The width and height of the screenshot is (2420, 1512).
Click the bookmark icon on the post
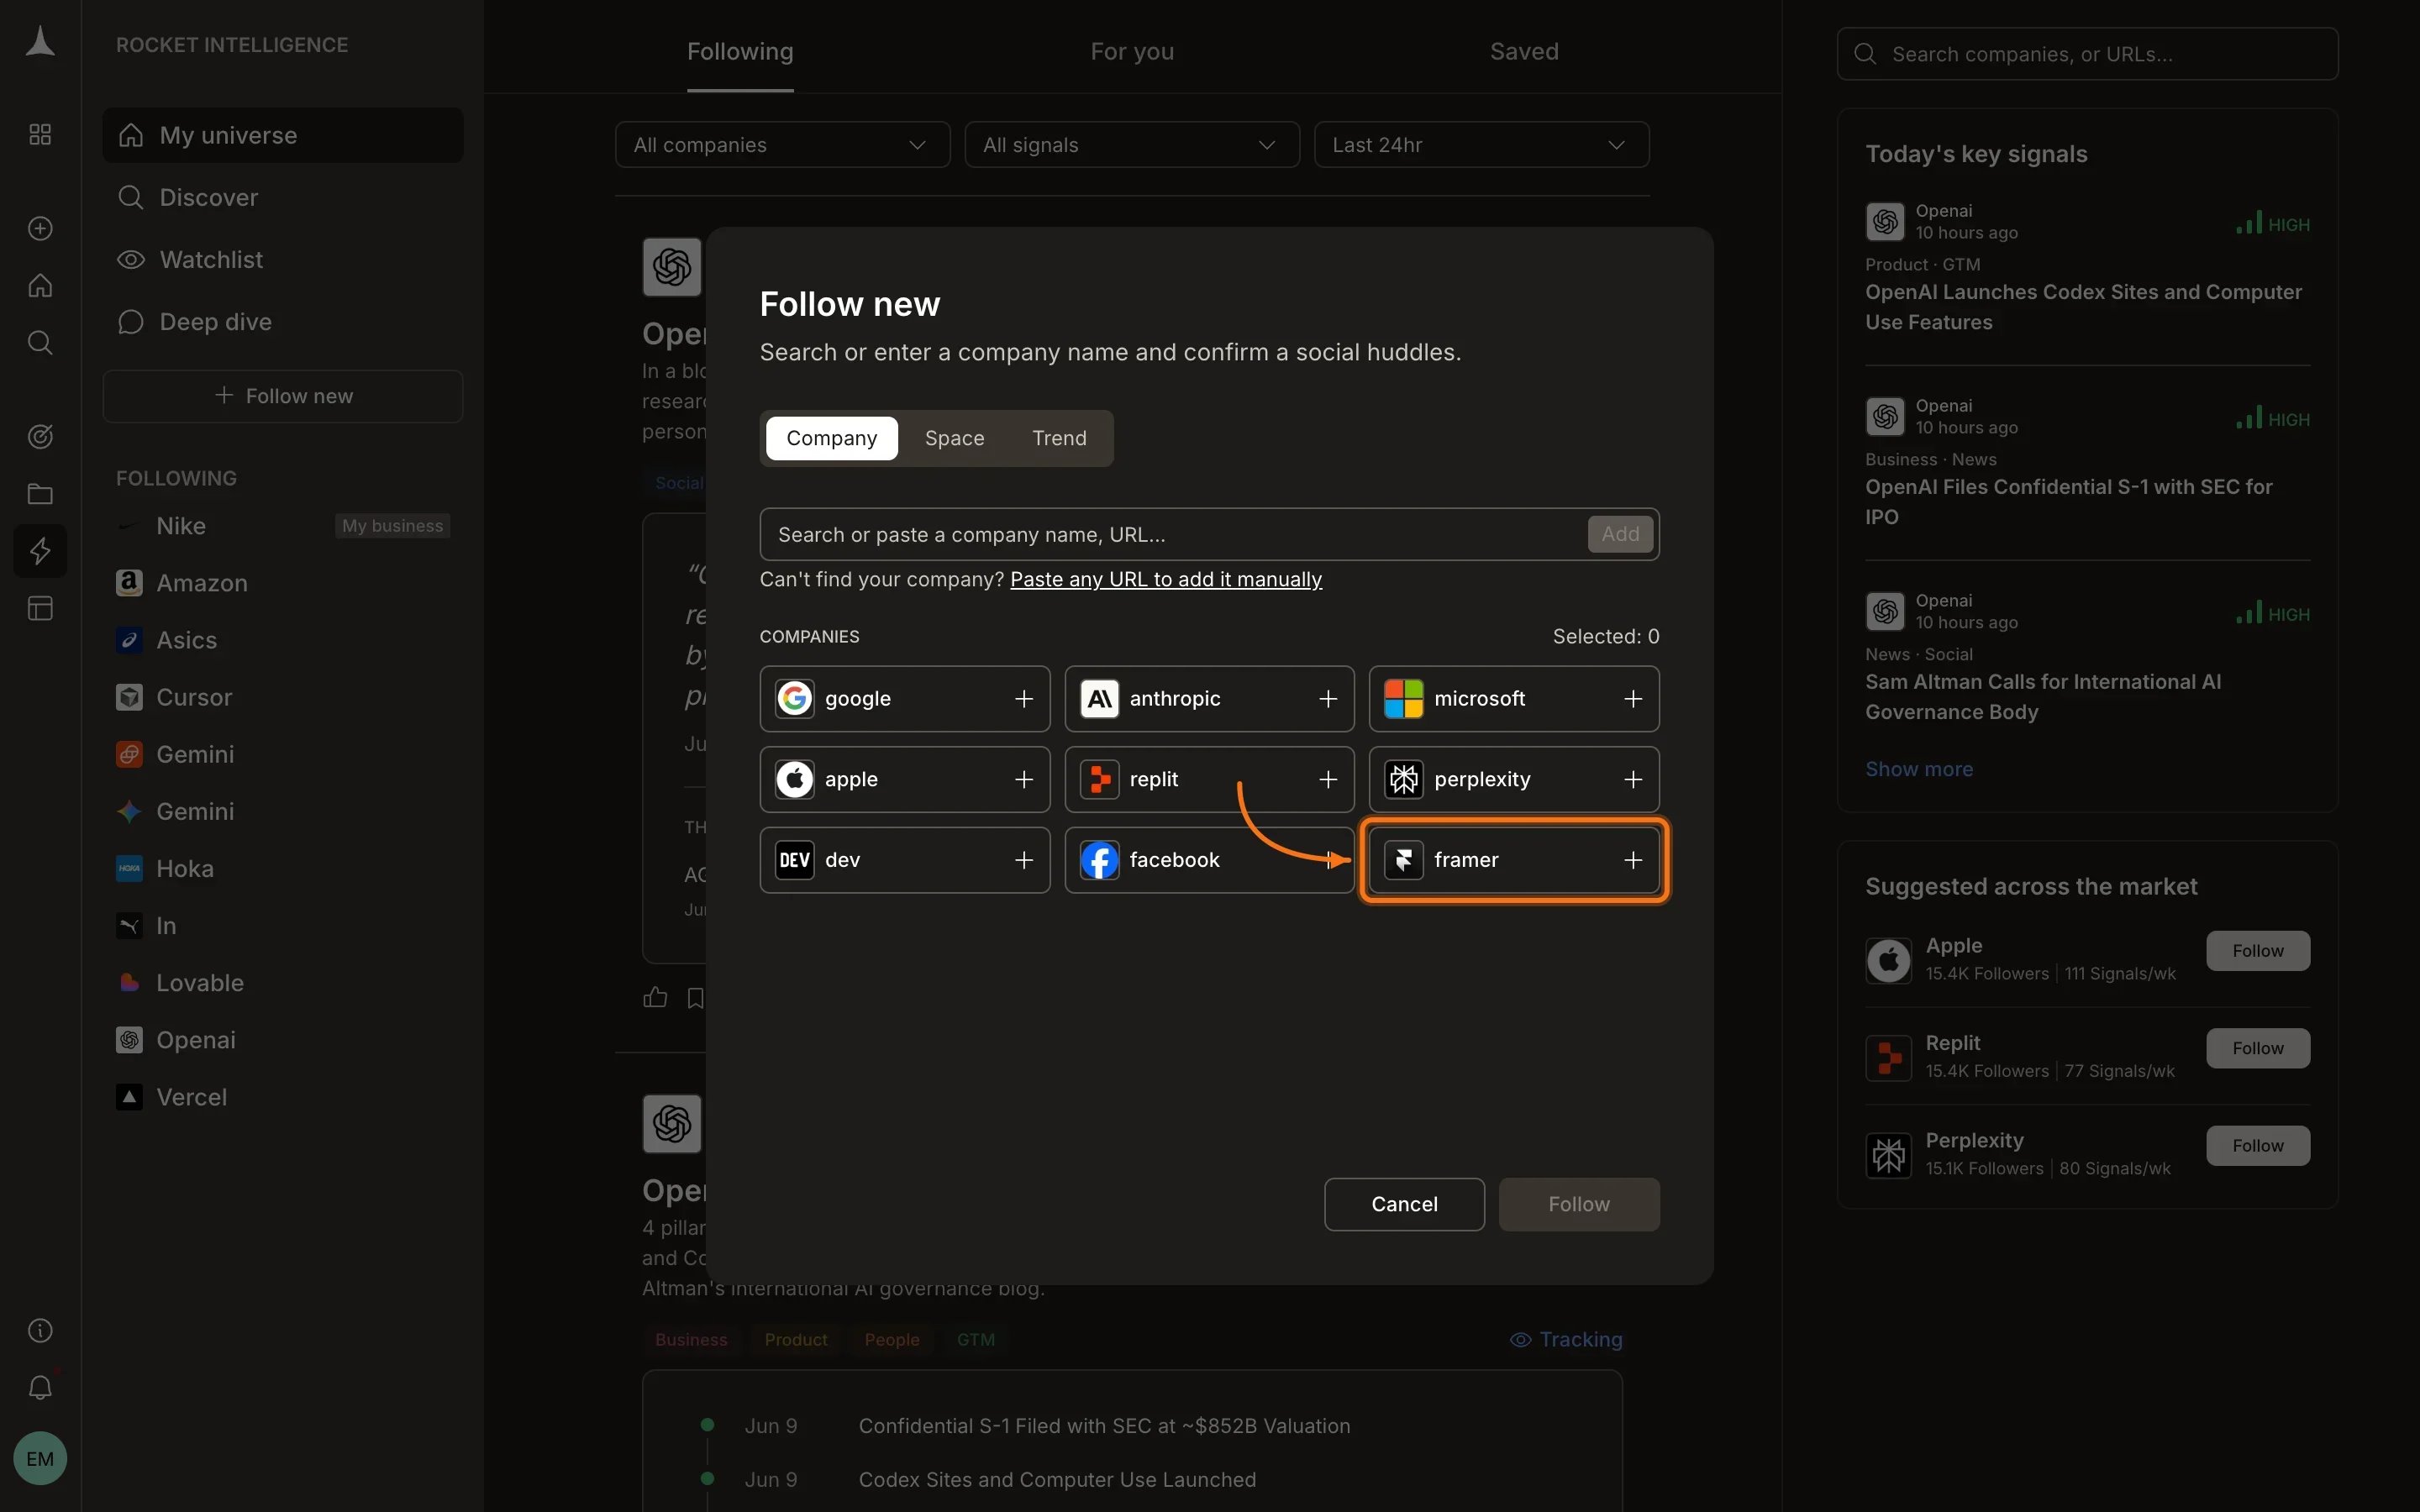click(x=696, y=997)
